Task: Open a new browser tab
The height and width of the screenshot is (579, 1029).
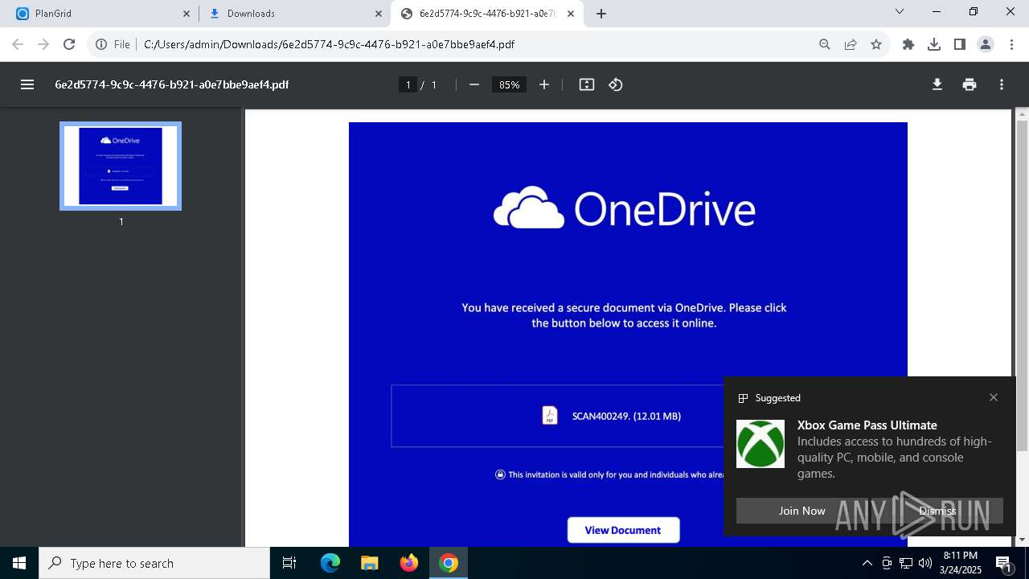Action: 601,14
